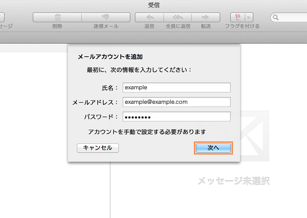
Task: Click the パスワード password field
Action: point(176,116)
